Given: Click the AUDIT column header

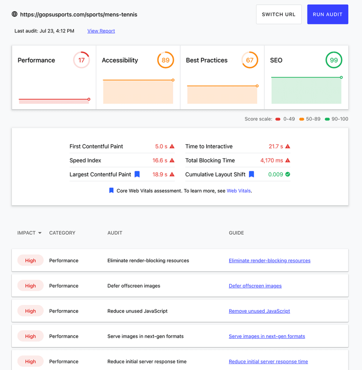Looking at the screenshot, I should pyautogui.click(x=115, y=233).
